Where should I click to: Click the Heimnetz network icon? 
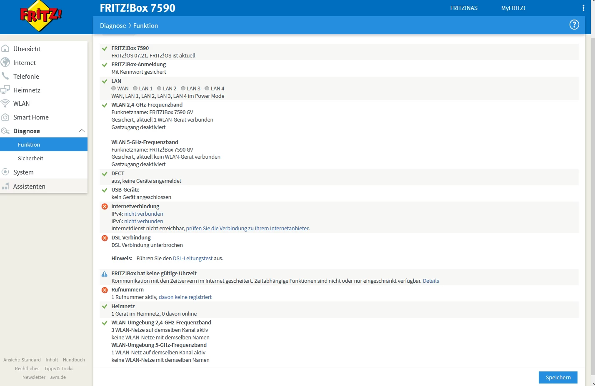click(5, 90)
